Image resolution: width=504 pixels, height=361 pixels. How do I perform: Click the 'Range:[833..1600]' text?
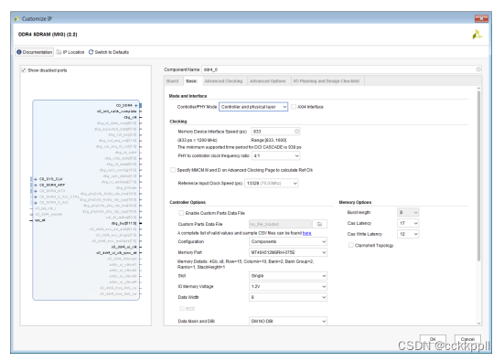[x=268, y=140]
